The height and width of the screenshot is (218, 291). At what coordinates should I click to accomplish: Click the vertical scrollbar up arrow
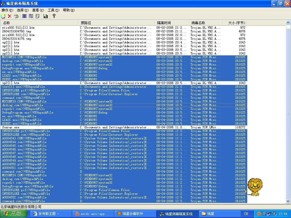(288, 23)
